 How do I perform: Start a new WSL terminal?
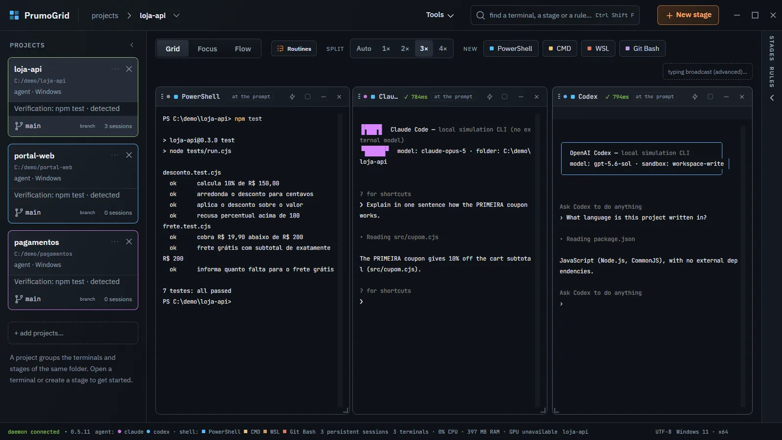point(598,48)
